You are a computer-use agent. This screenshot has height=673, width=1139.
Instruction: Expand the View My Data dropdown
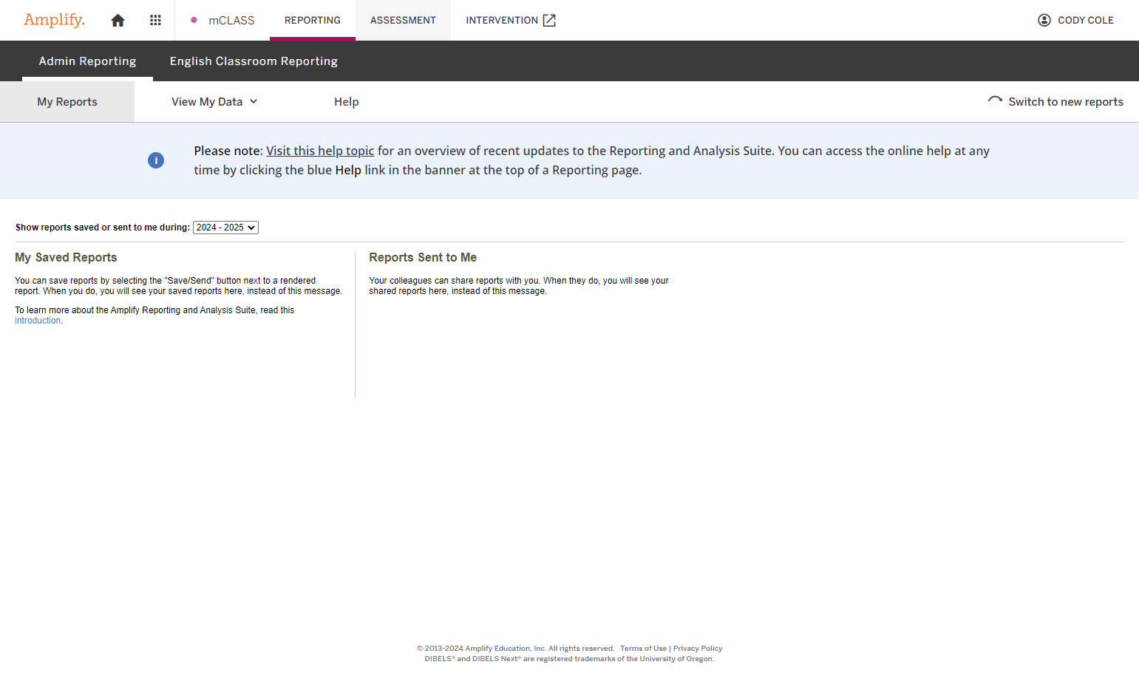point(214,102)
